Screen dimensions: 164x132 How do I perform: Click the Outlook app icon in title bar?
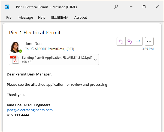tap(7, 7)
